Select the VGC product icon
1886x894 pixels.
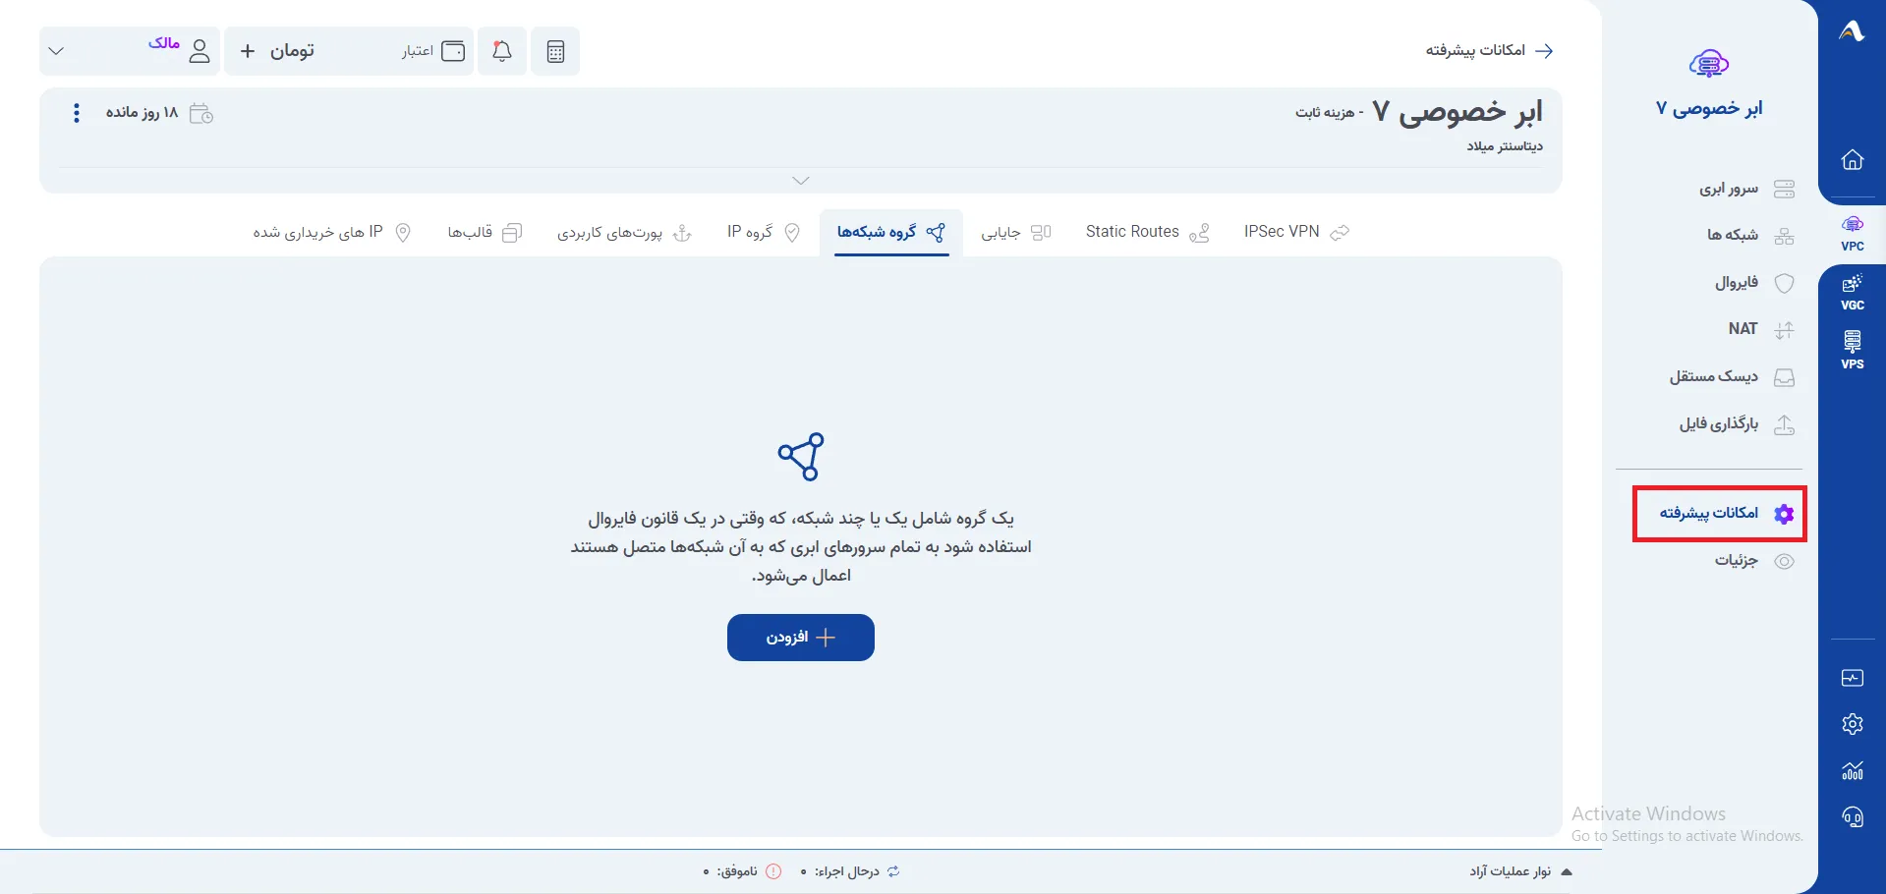click(1852, 293)
